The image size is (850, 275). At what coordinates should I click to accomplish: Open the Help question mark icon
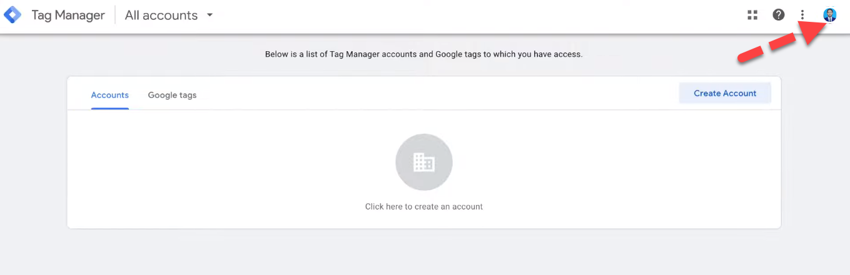778,15
